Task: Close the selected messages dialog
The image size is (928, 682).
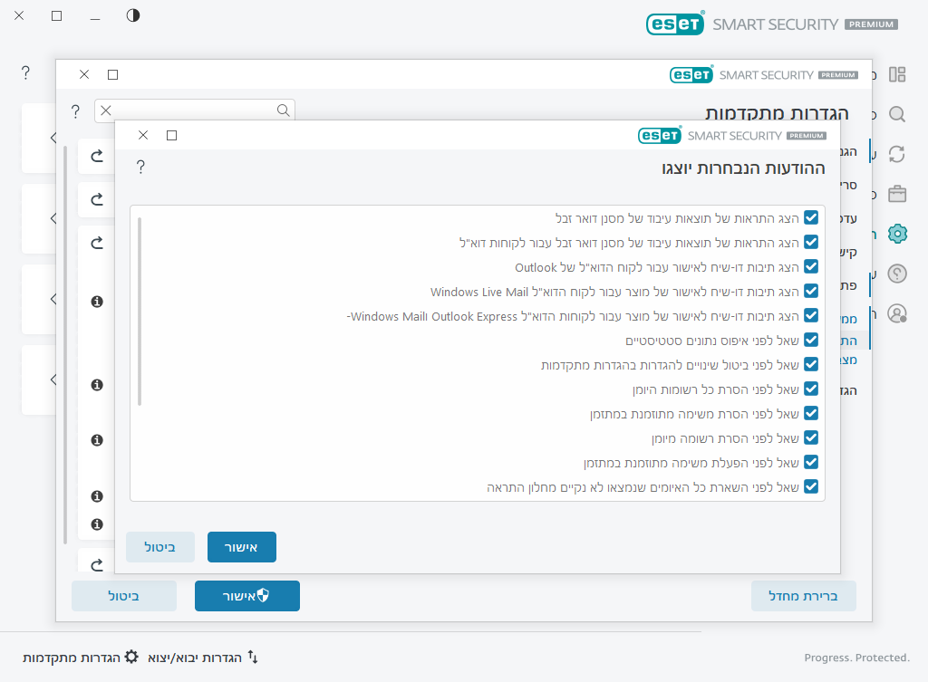Action: (x=143, y=136)
